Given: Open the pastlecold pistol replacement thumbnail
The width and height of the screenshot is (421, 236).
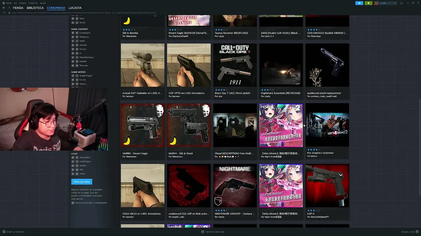Looking at the screenshot, I should [x=327, y=65].
